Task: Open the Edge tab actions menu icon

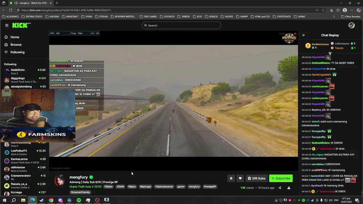Action: click(4, 3)
